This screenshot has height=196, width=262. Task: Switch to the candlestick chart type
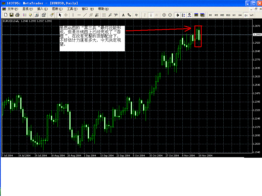coord(151,15)
